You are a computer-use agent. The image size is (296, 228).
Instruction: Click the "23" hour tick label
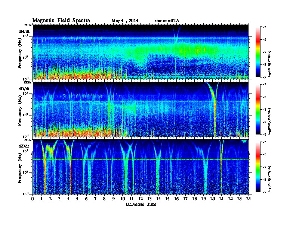tap(240, 199)
